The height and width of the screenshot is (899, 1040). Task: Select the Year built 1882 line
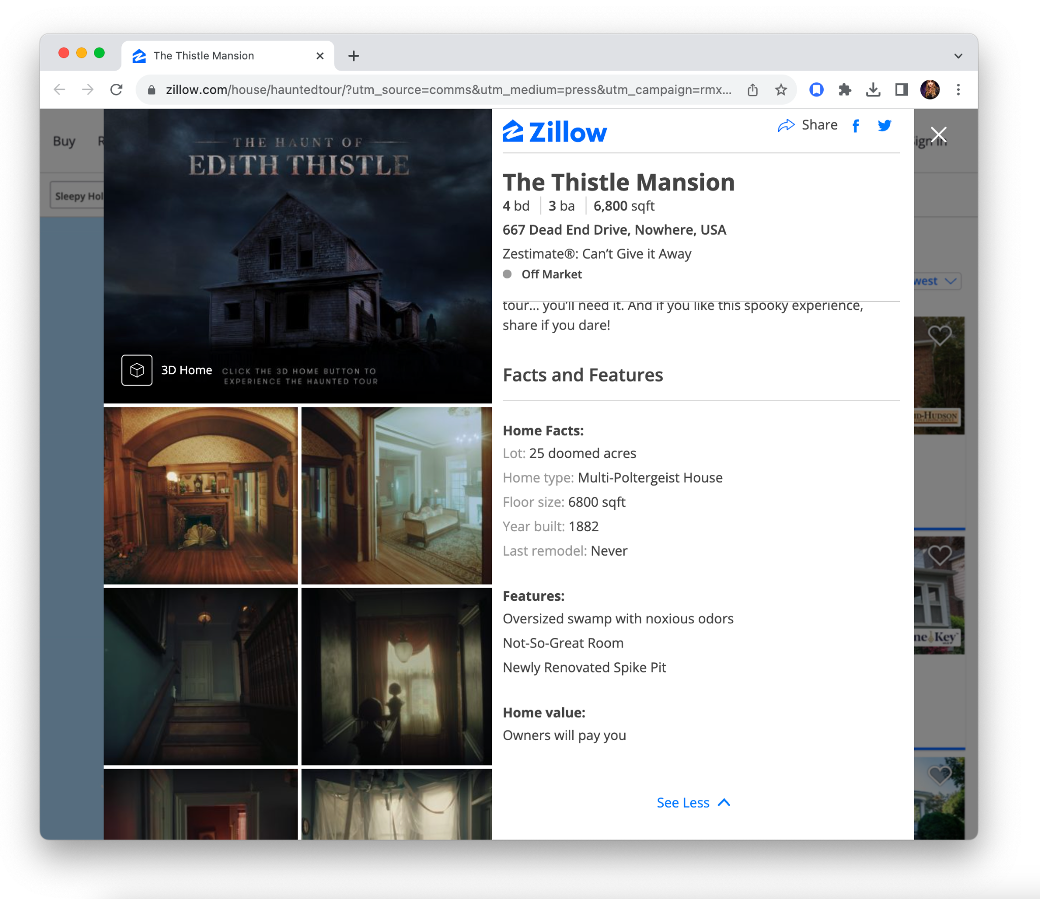pyautogui.click(x=550, y=526)
